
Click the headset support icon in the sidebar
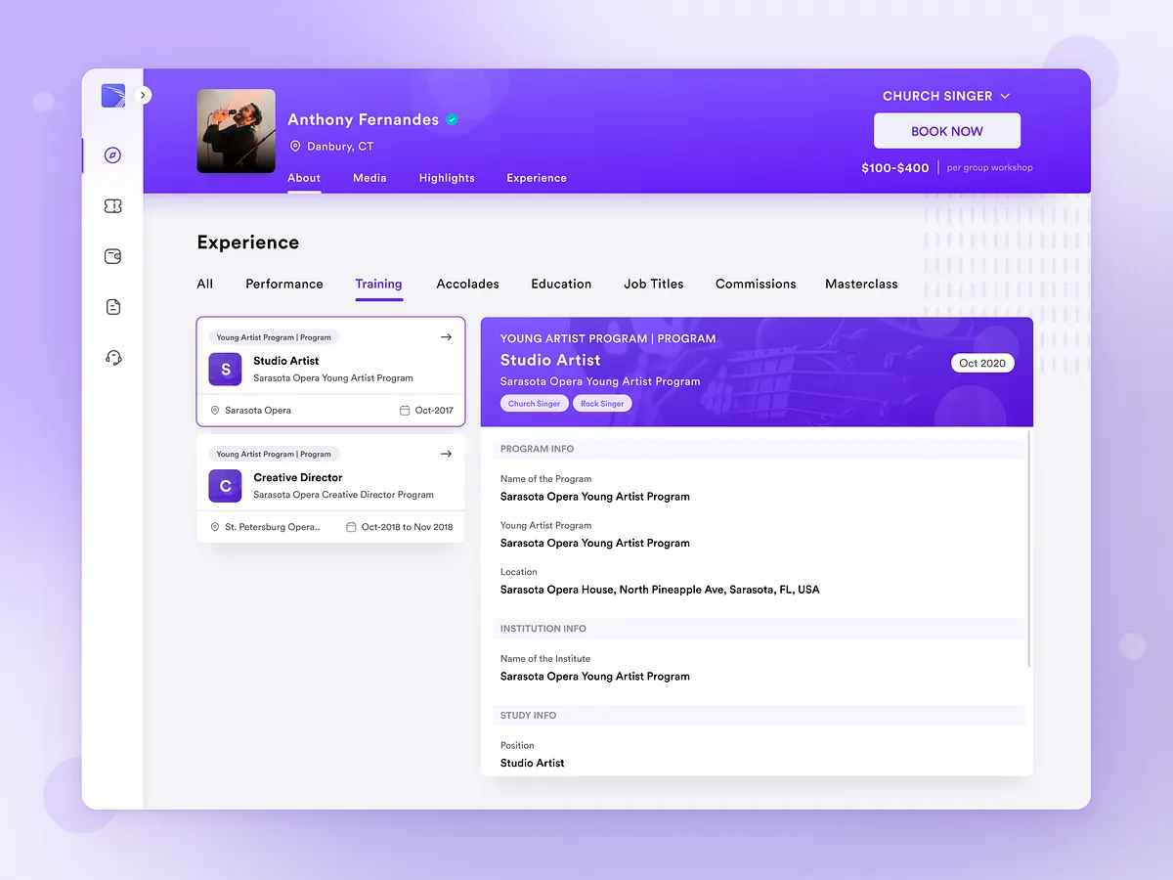112,358
